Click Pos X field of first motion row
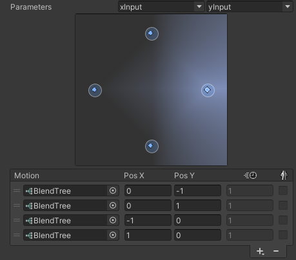Image resolution: width=296 pixels, height=260 pixels. (148, 190)
